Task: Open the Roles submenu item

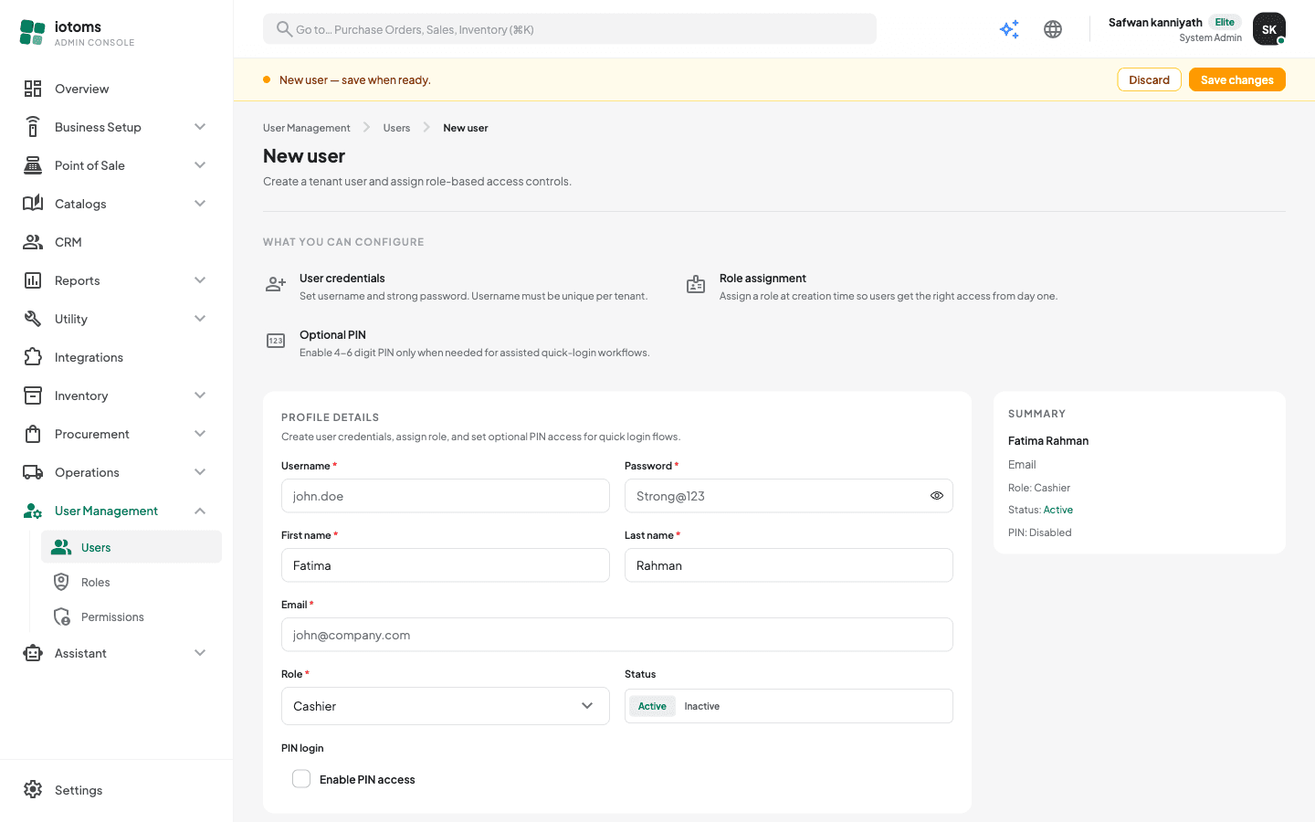Action: [131, 582]
